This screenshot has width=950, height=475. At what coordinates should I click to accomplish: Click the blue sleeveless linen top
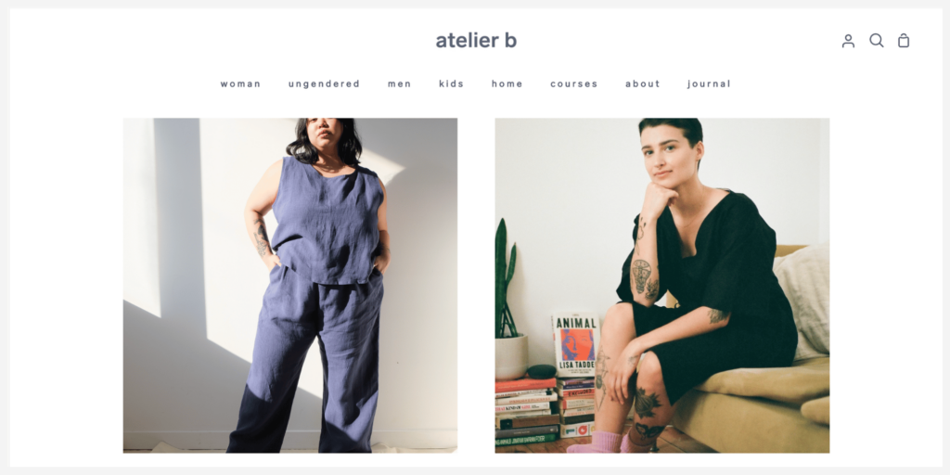click(x=327, y=220)
